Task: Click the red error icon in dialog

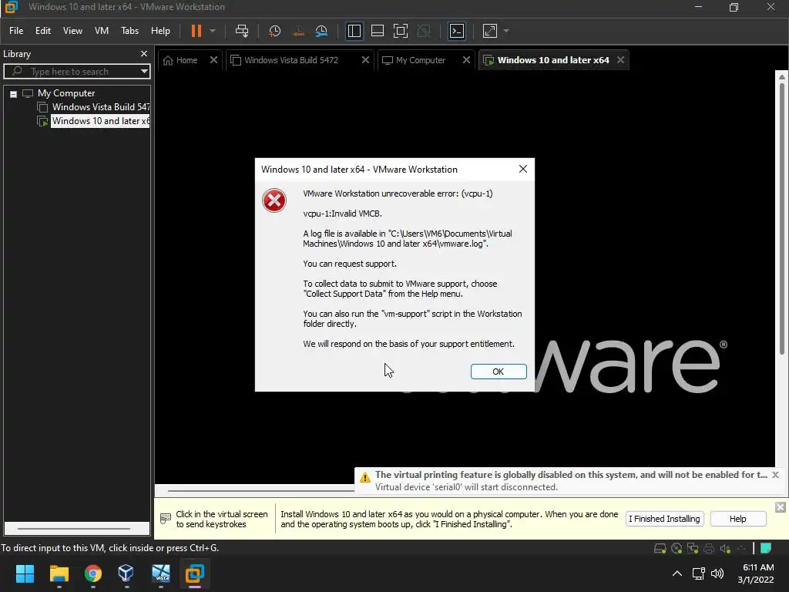Action: [274, 200]
